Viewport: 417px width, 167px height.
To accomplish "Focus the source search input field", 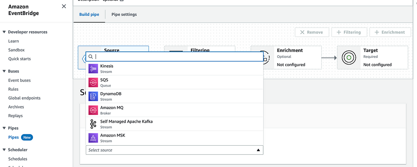I will (x=174, y=57).
